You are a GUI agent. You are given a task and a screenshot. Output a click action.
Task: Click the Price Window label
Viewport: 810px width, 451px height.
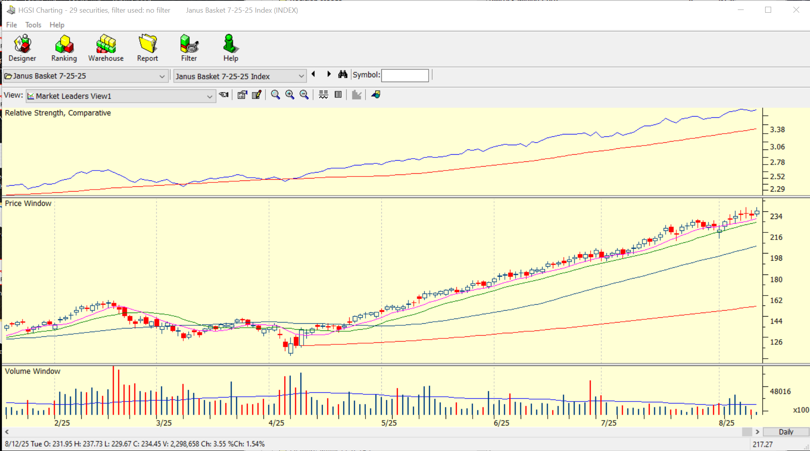[28, 203]
